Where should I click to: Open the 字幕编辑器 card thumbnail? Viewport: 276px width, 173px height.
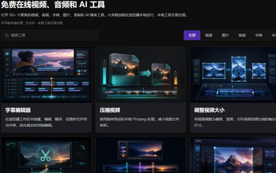[46, 75]
